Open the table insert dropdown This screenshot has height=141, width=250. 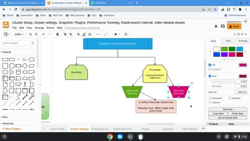click(127, 34)
